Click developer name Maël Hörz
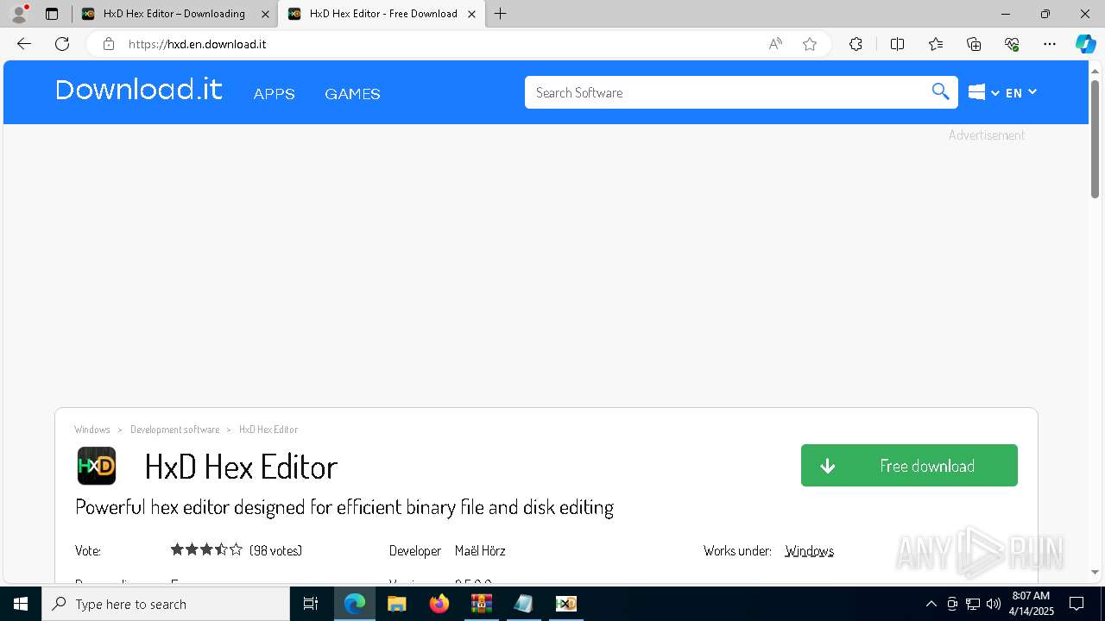The image size is (1105, 621). (x=480, y=550)
